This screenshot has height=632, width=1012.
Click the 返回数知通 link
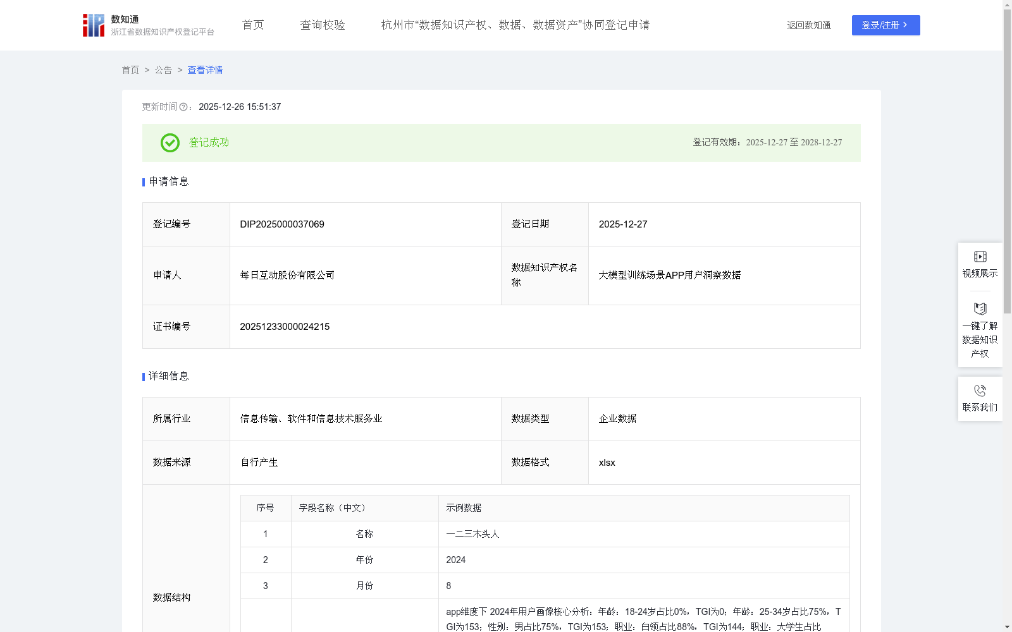(809, 25)
